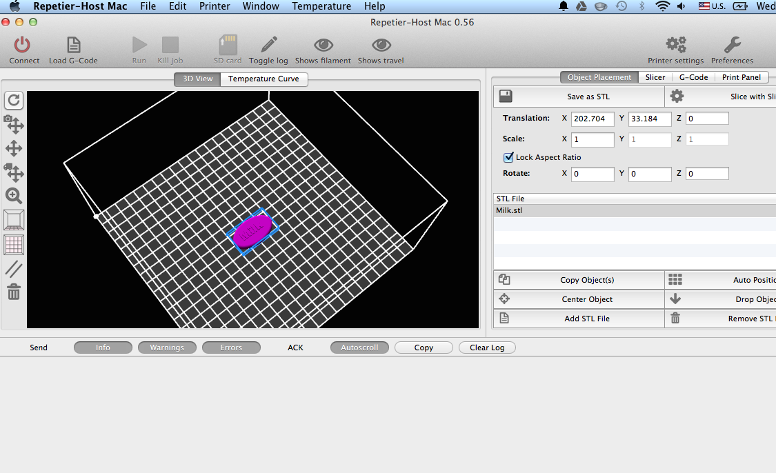Switch to isometric cube view icon
This screenshot has width=776, height=473.
[14, 220]
